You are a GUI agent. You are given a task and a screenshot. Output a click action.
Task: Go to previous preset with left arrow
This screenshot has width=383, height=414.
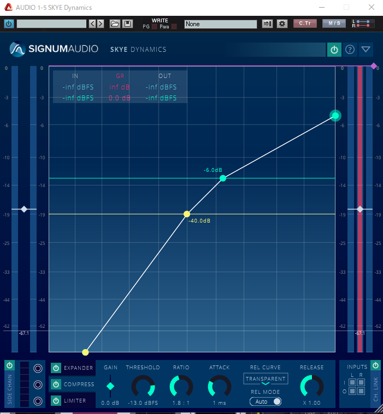[x=92, y=24]
